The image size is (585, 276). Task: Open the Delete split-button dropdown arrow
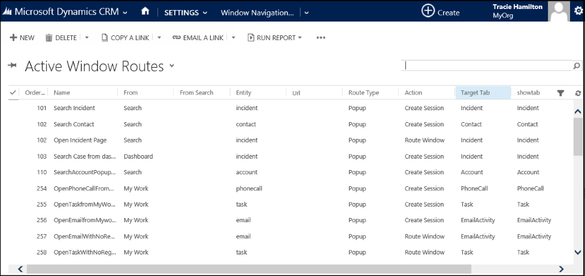(x=87, y=38)
